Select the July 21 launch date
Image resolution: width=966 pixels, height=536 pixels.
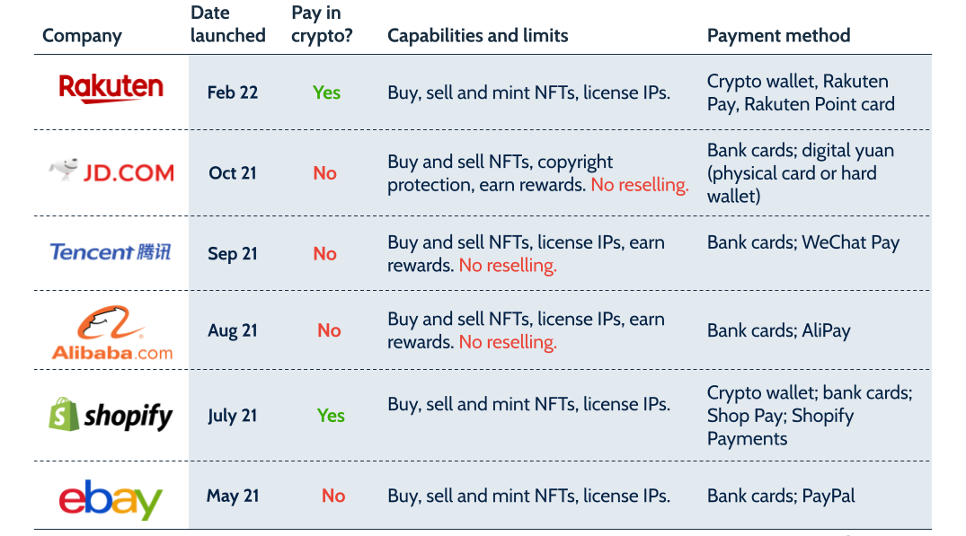click(233, 416)
